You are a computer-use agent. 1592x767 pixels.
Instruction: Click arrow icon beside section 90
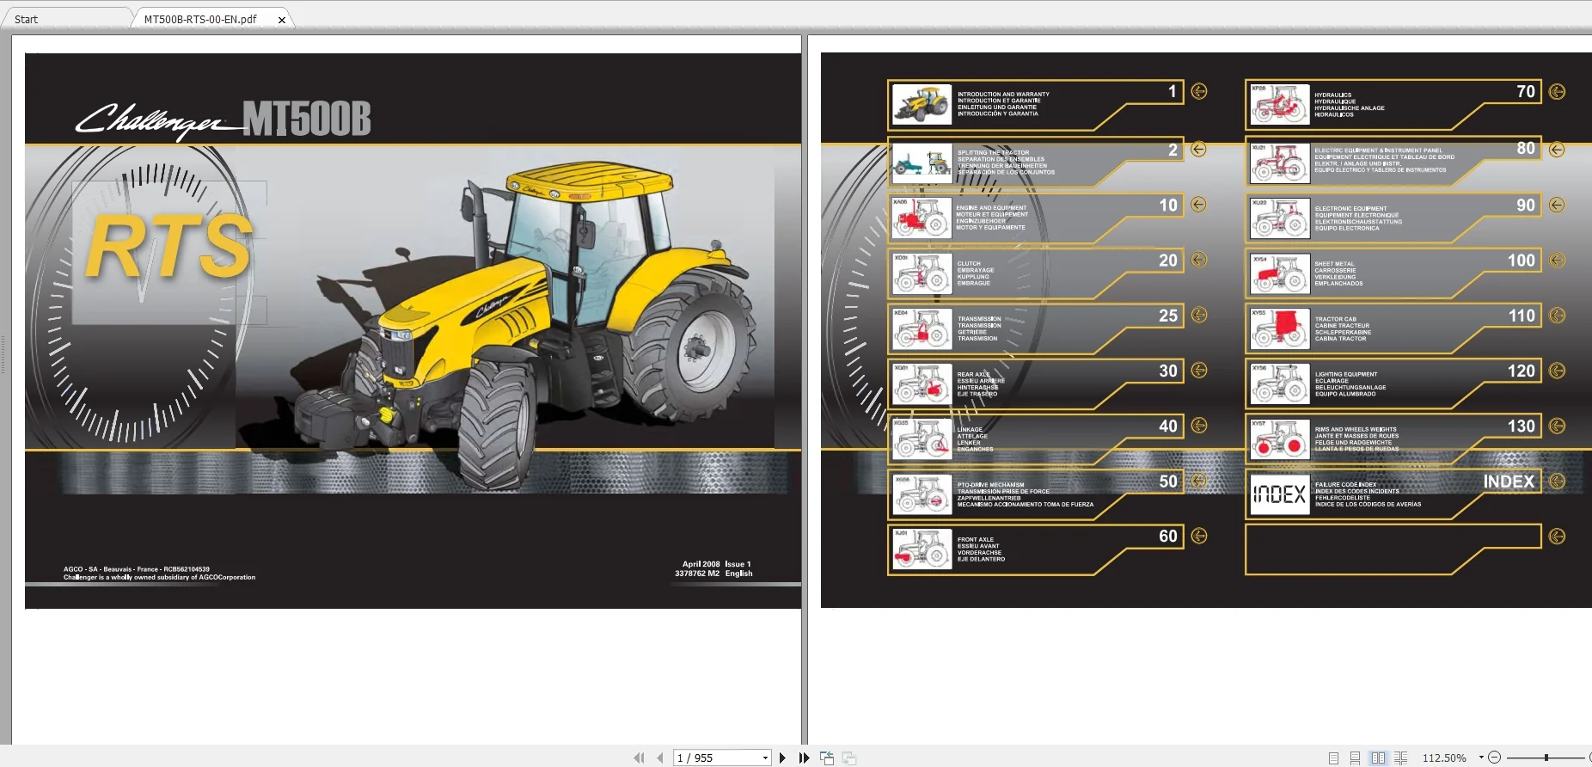pos(1557,205)
